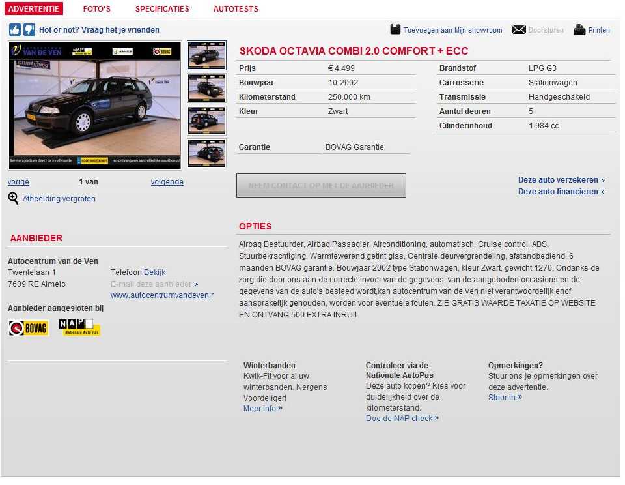Click the 'Opties' section heading
625x485 pixels.
pyautogui.click(x=255, y=226)
